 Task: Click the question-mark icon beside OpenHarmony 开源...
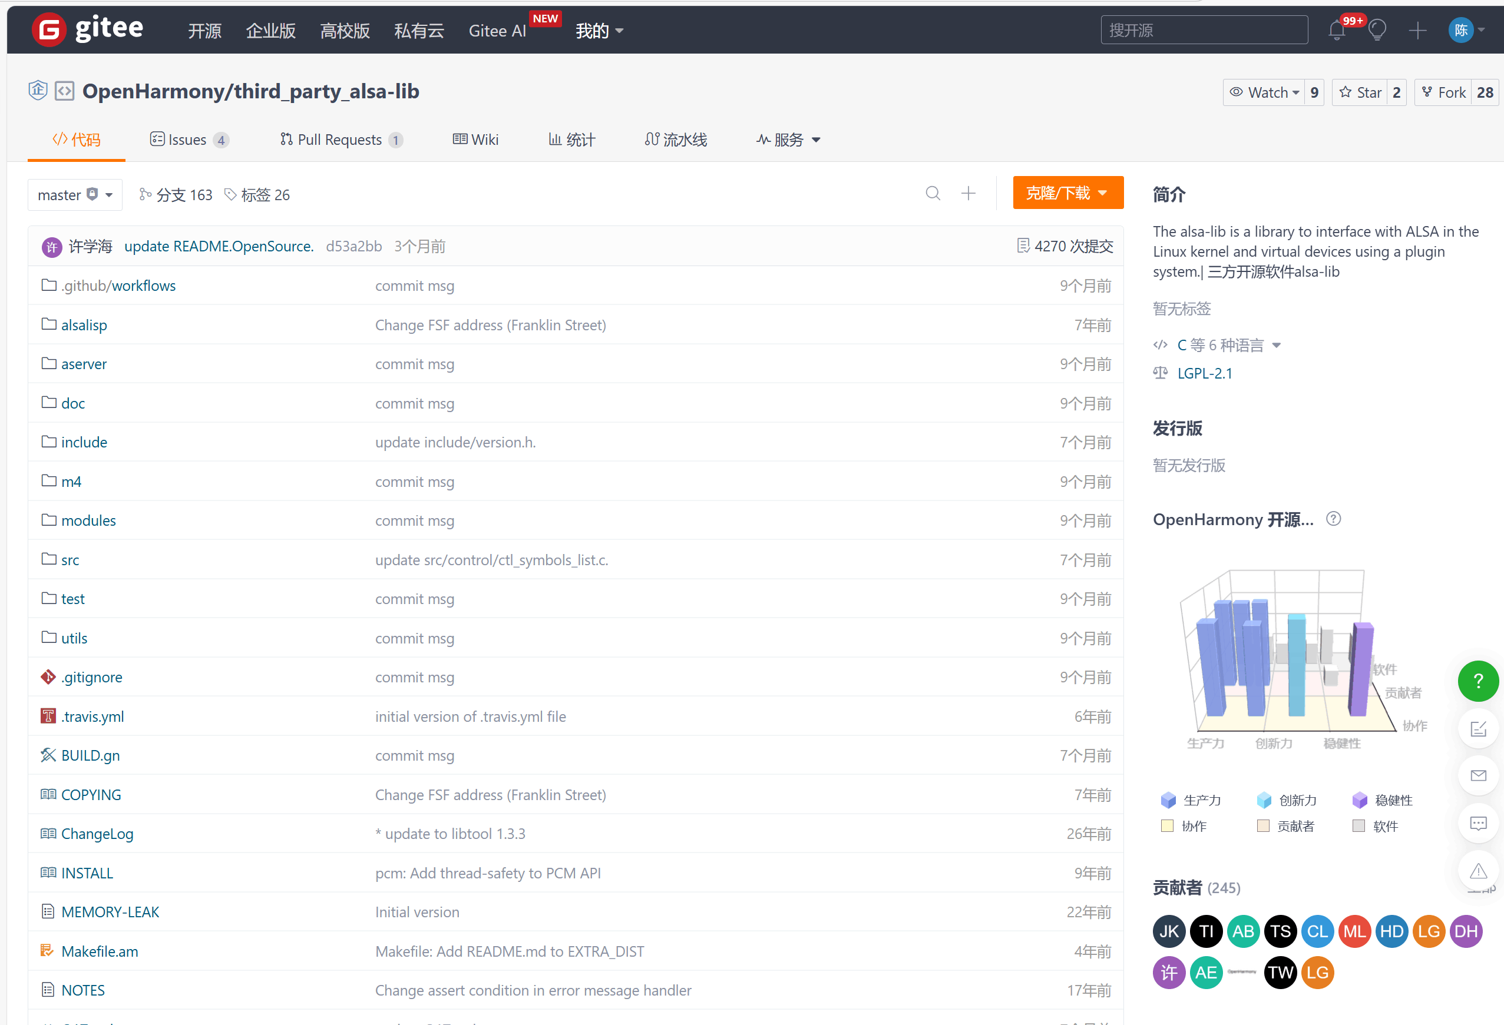1333,519
